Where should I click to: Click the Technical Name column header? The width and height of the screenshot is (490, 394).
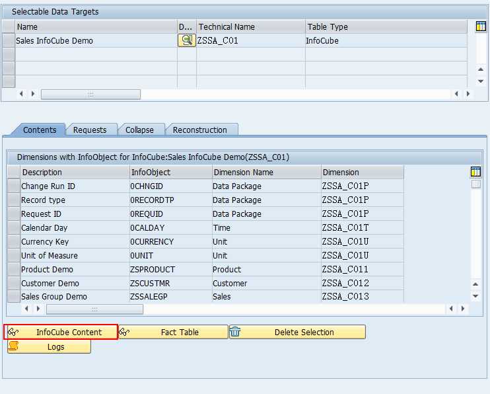pyautogui.click(x=251, y=27)
